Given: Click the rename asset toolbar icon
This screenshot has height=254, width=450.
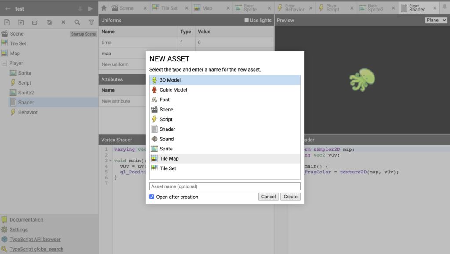Looking at the screenshot, I should (35, 22).
